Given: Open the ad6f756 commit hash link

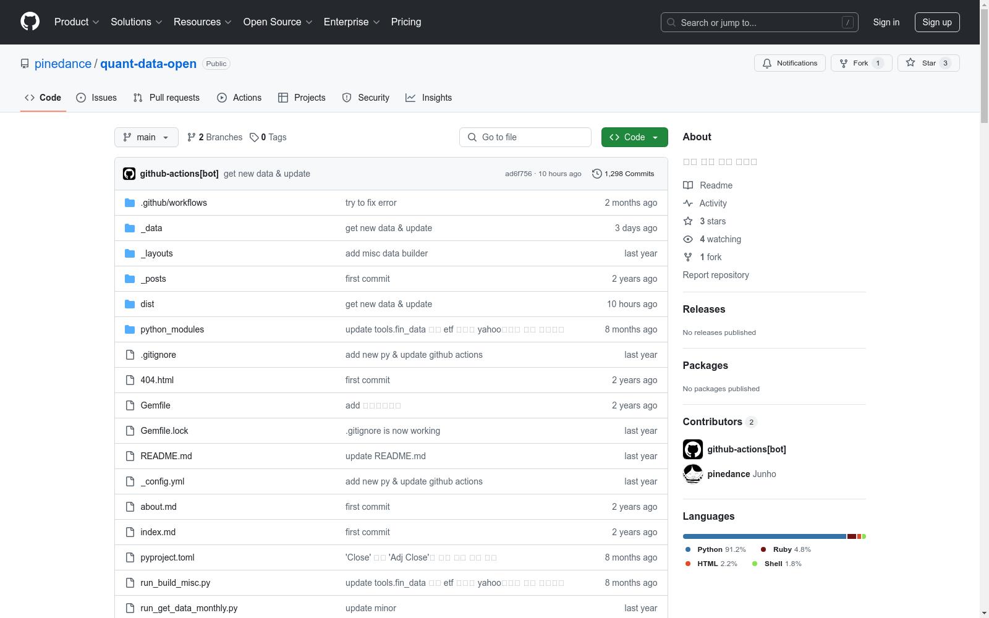Looking at the screenshot, I should [x=518, y=174].
